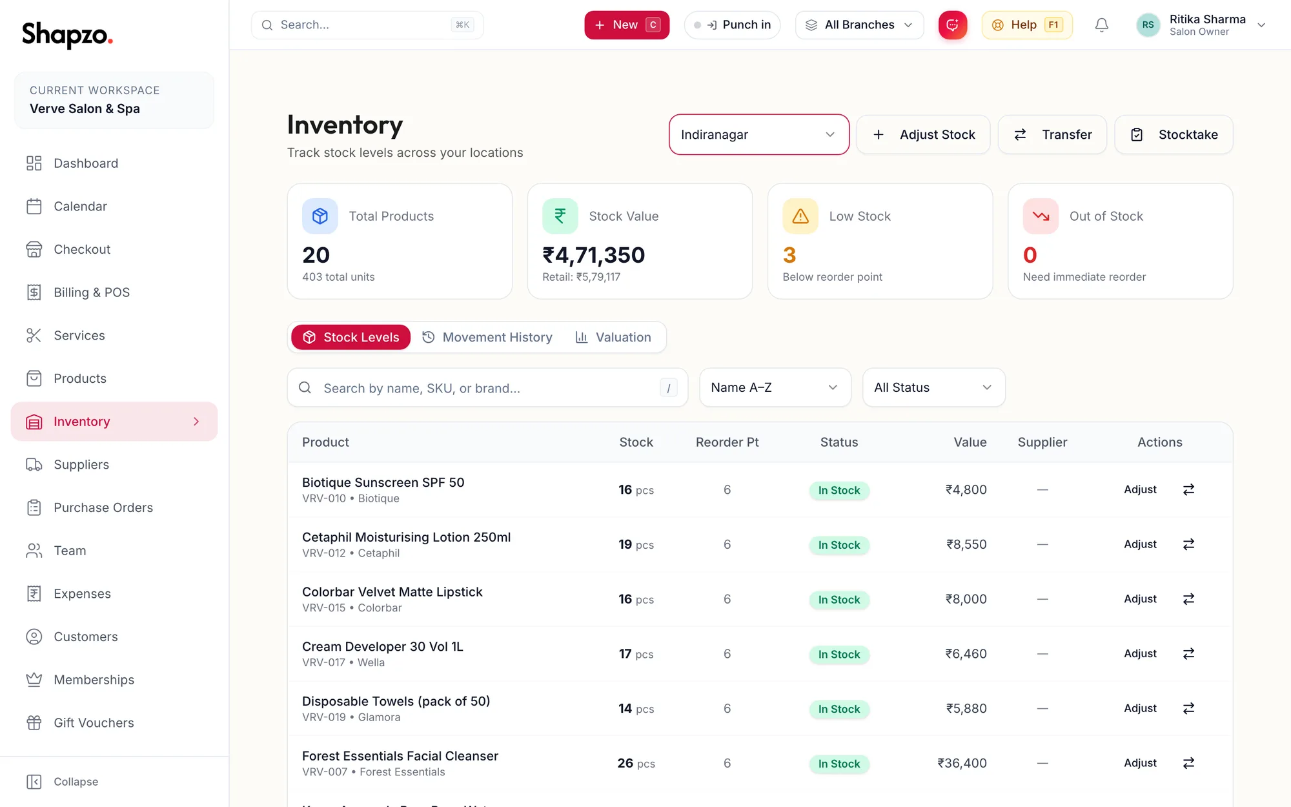Switch to the Valuation tab
1291x807 pixels.
[x=613, y=338]
